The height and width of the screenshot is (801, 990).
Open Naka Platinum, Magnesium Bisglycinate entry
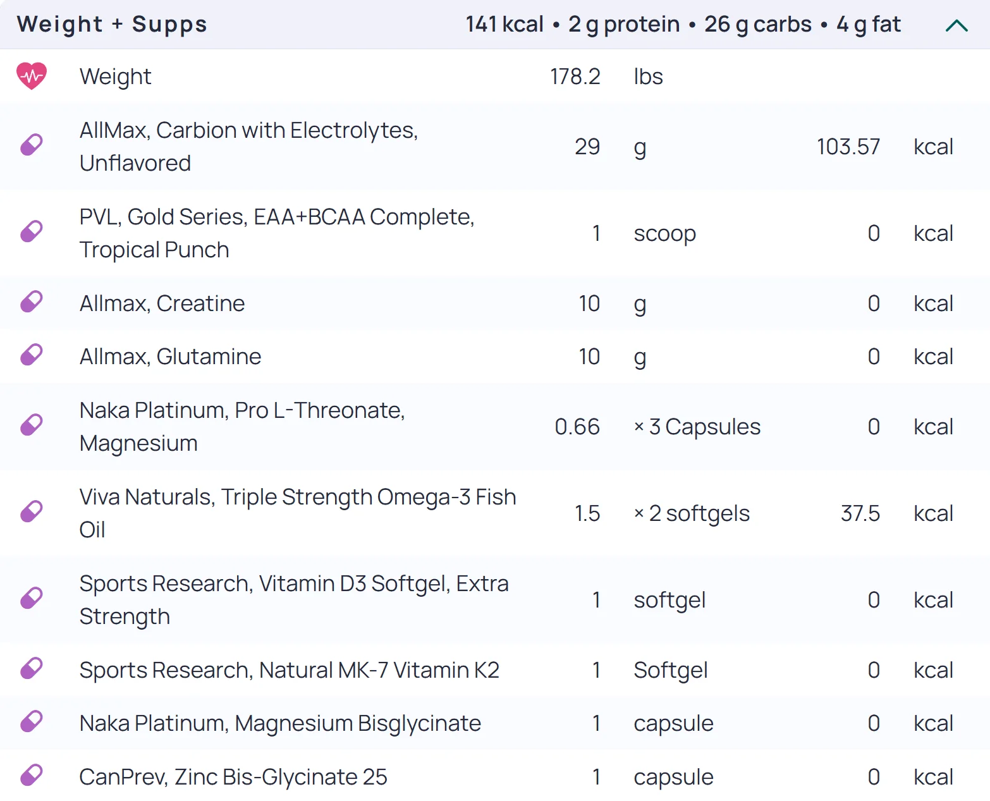point(280,723)
